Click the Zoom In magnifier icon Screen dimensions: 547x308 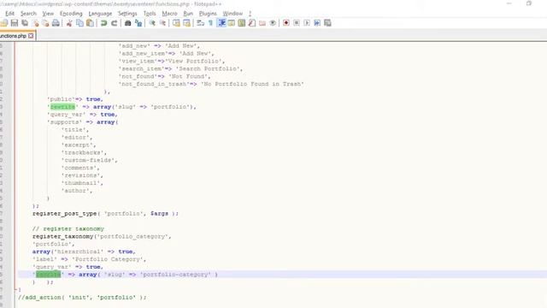pos(152,23)
